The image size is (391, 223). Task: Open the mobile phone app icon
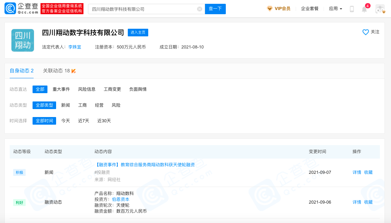[x=352, y=9]
